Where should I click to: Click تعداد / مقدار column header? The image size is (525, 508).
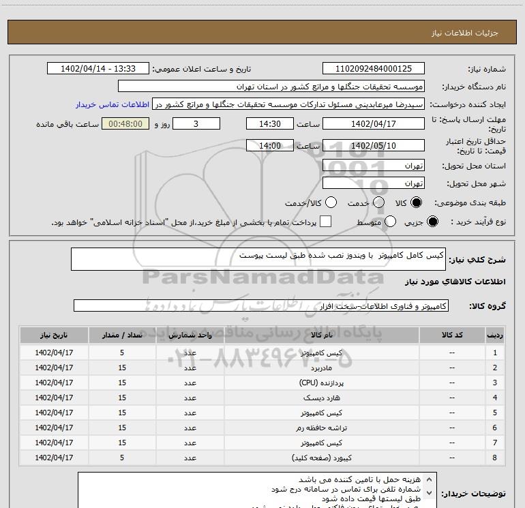point(122,335)
